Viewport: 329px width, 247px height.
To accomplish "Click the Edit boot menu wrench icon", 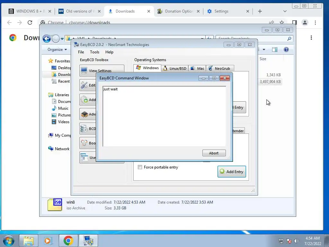I will click(x=84, y=85).
